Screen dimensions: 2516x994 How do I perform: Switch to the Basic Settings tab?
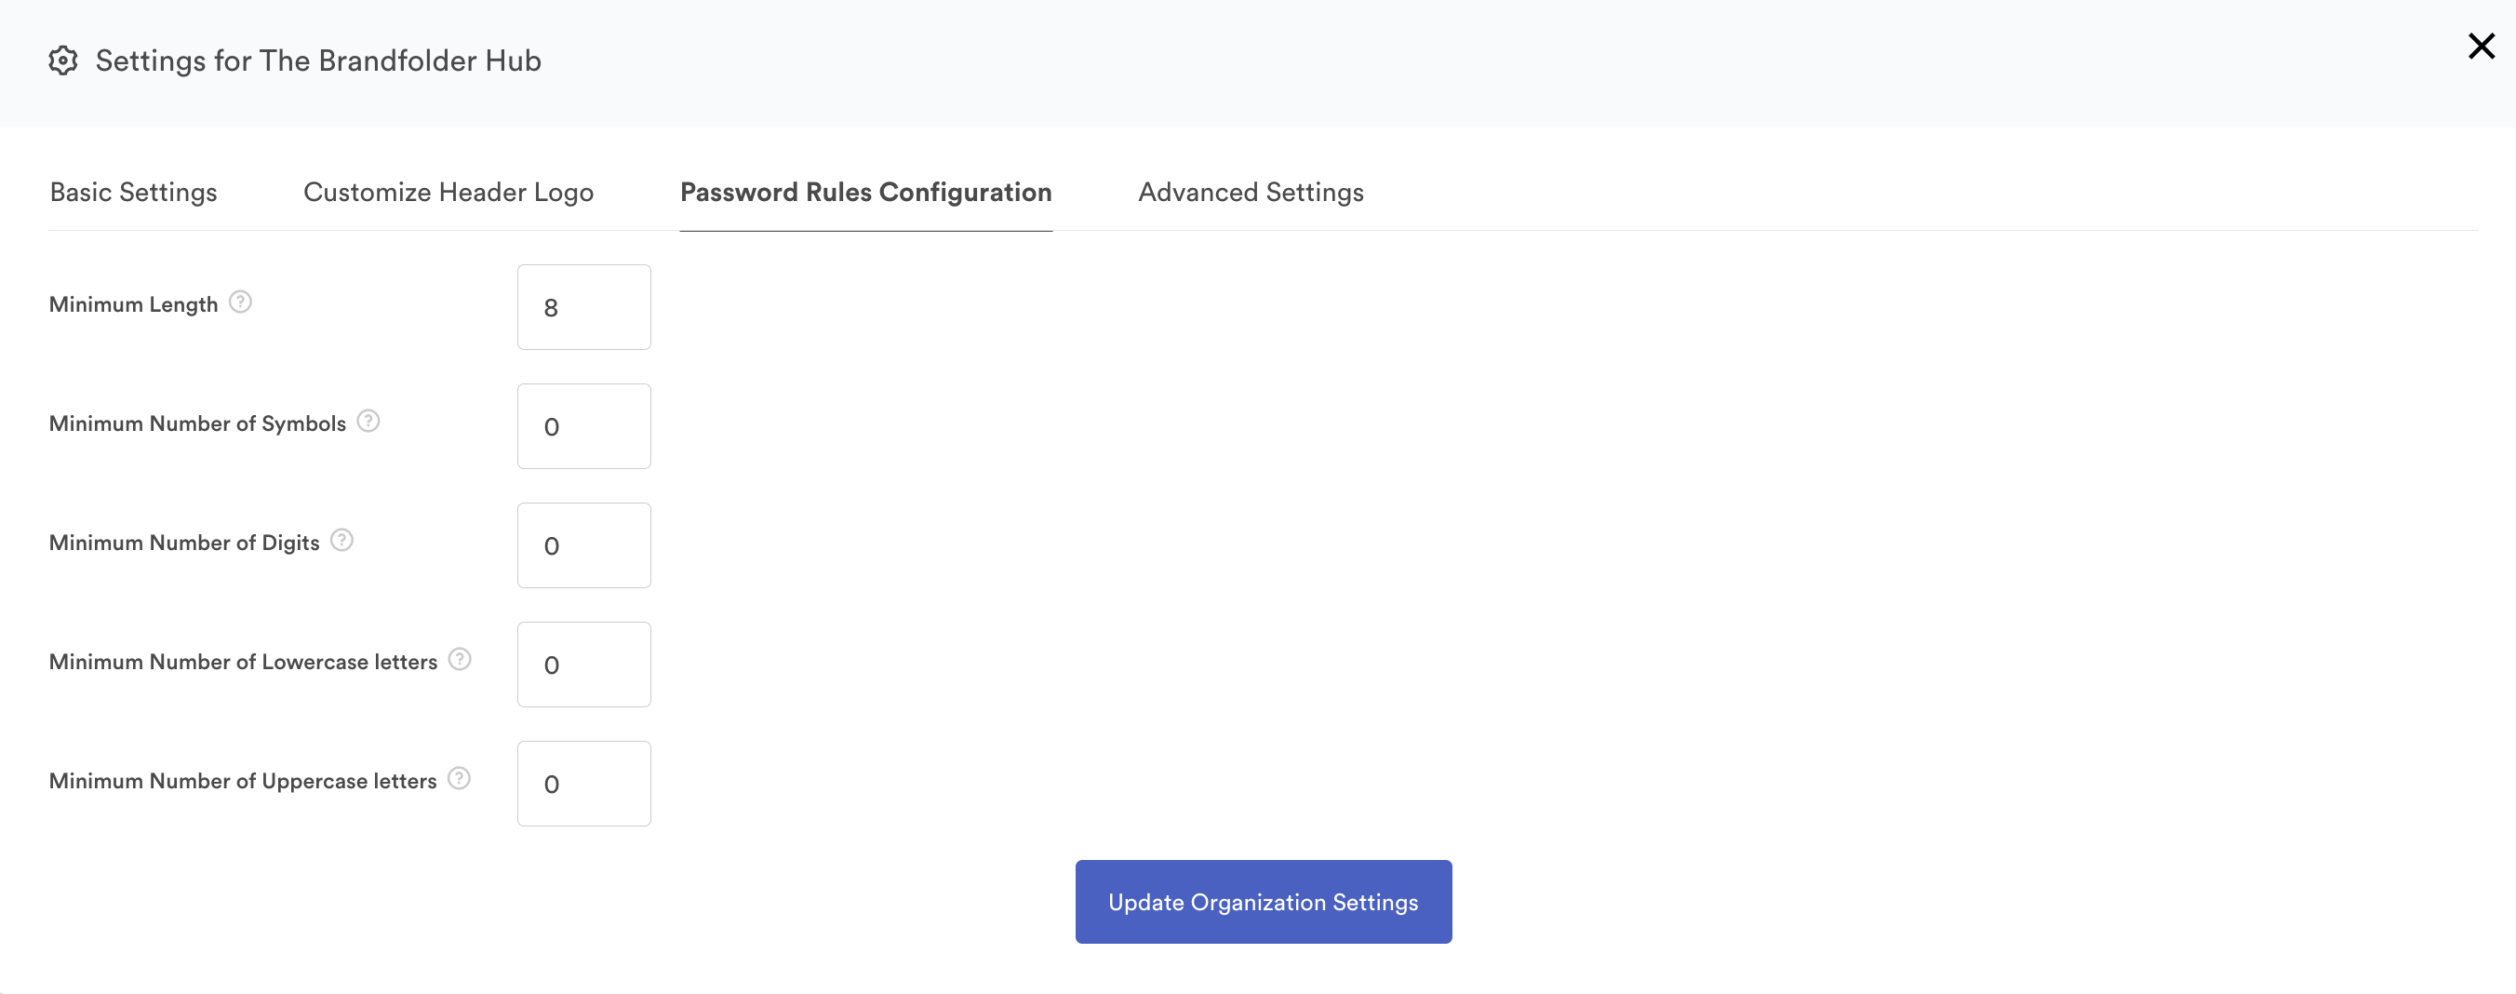point(134,193)
